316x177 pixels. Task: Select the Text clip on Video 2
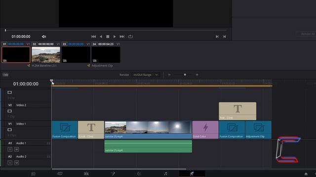point(237,111)
